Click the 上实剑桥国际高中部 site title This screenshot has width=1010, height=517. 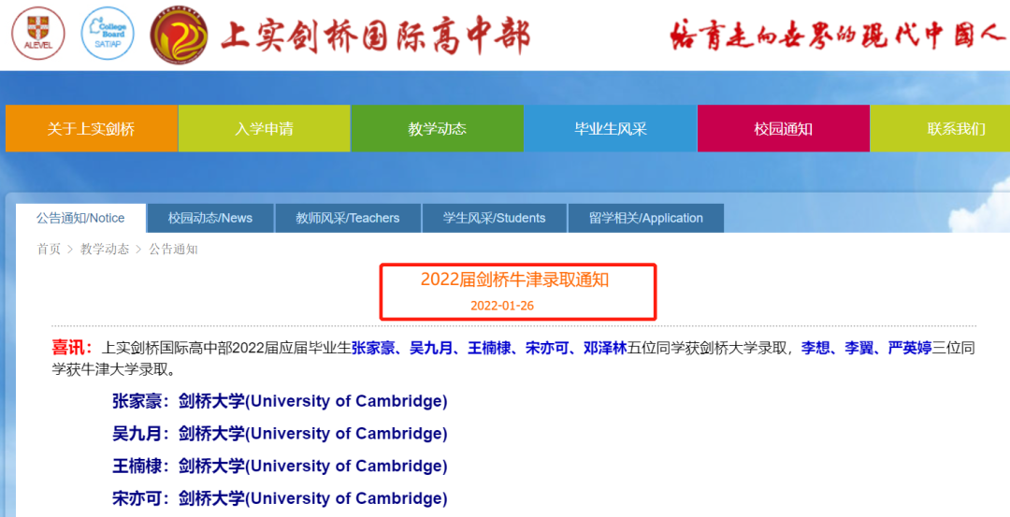point(376,36)
